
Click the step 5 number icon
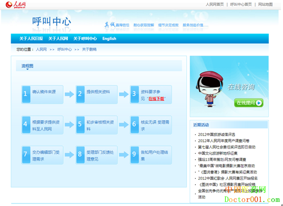coord(80,125)
